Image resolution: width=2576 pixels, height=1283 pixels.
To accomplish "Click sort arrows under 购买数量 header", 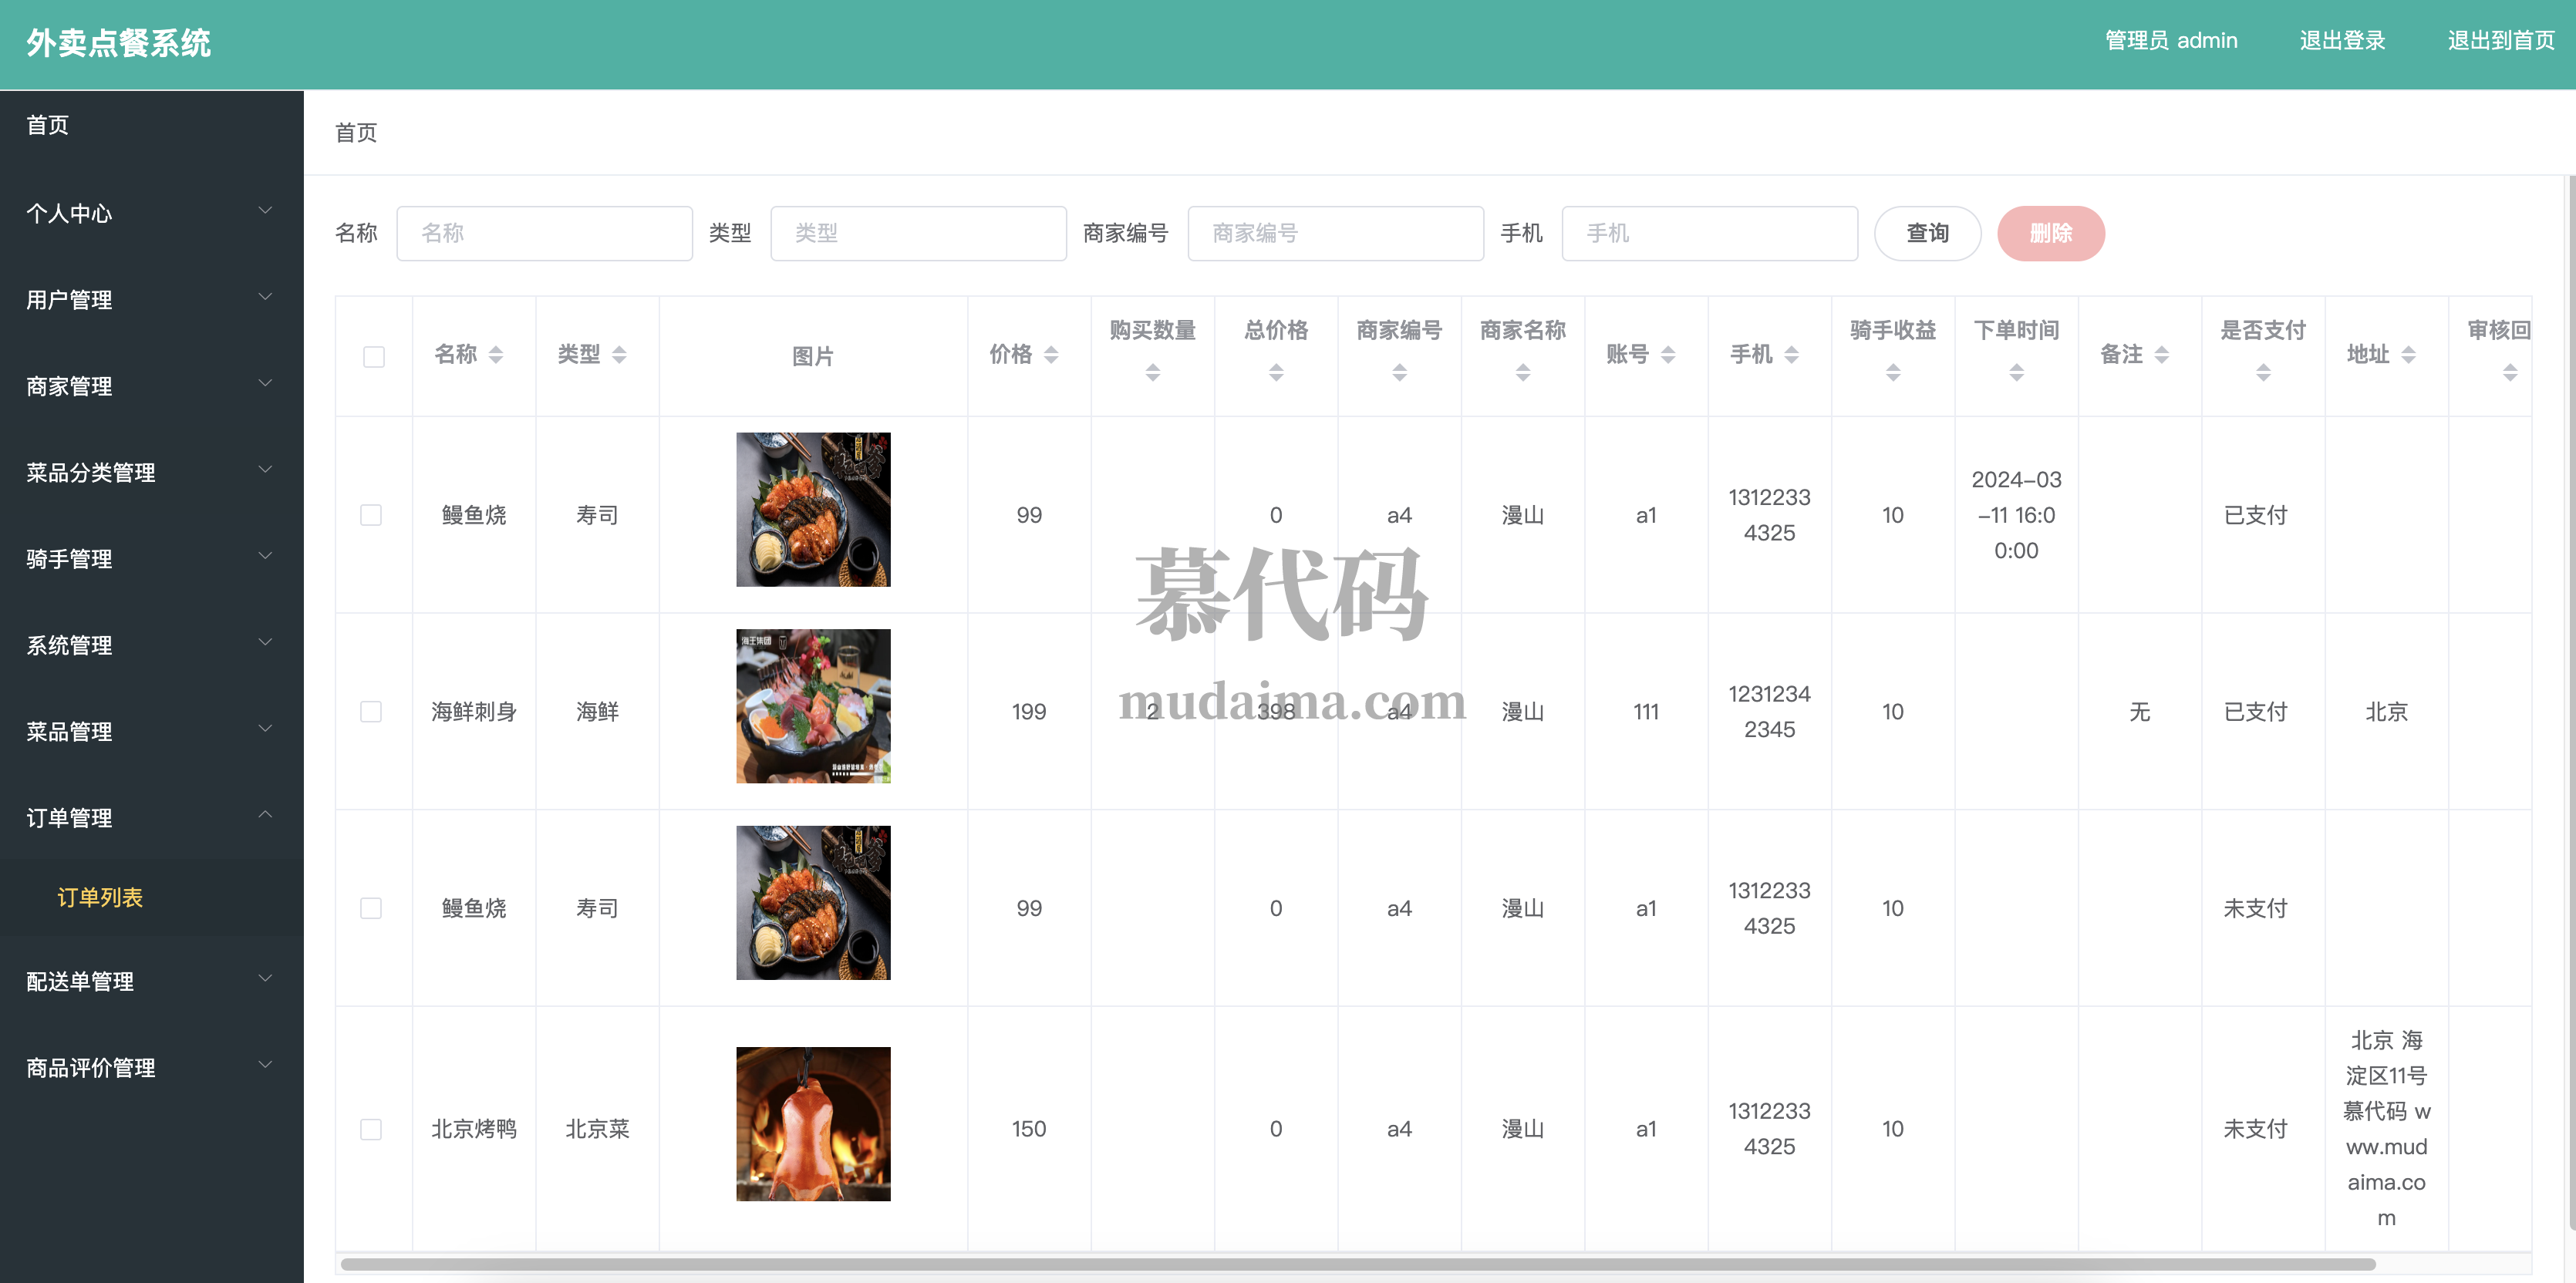I will pos(1152,373).
